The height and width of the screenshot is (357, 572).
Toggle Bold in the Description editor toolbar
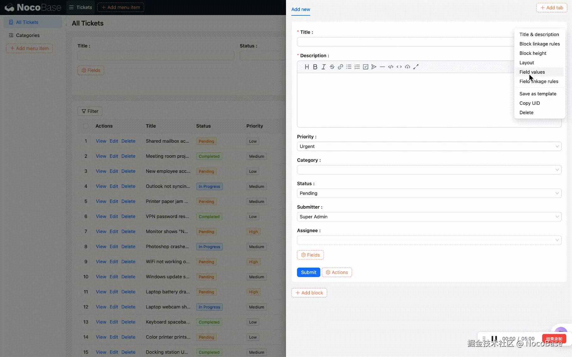tap(315, 67)
